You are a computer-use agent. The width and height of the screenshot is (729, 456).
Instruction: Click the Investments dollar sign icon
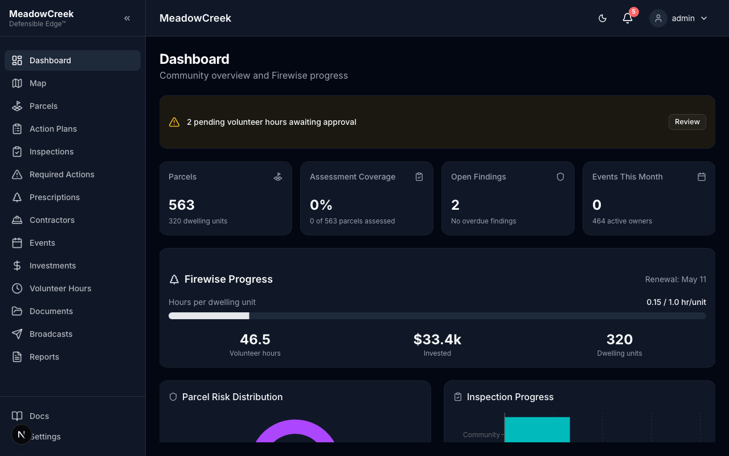point(17,266)
